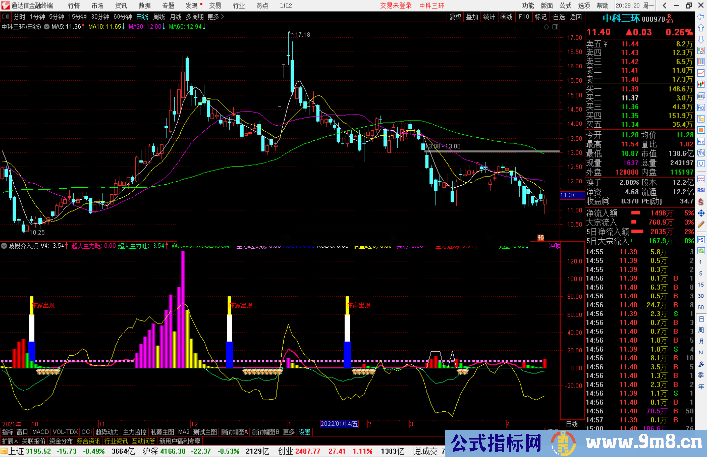The width and height of the screenshot is (707, 457).
Task: Open the F12 quick trade sidebar icon
Action: [701, 139]
